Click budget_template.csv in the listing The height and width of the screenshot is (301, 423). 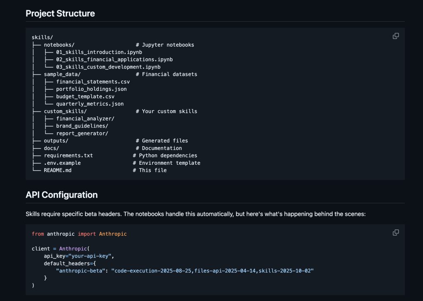coord(85,97)
